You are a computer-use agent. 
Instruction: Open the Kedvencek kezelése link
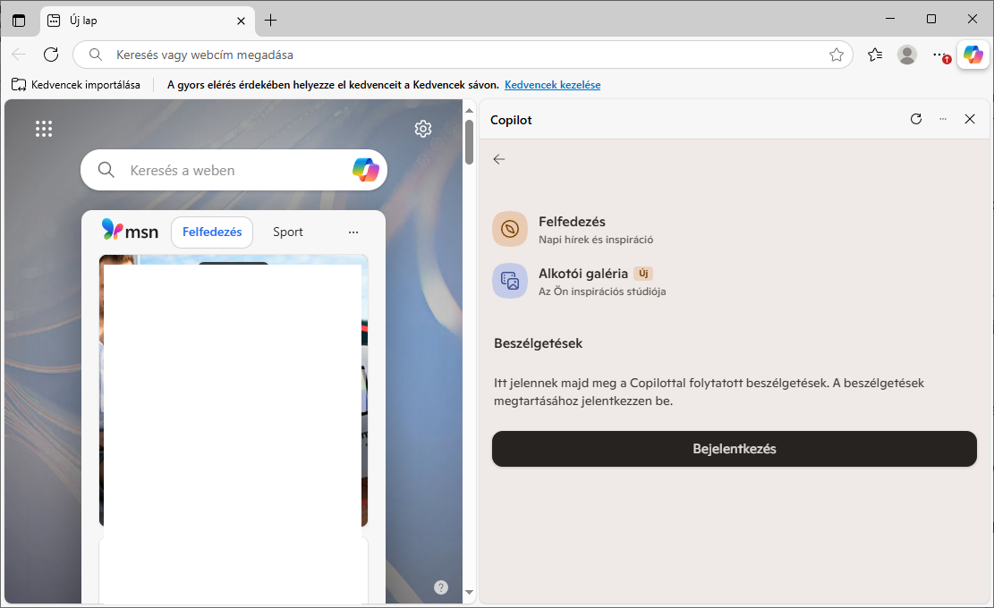[x=552, y=85]
